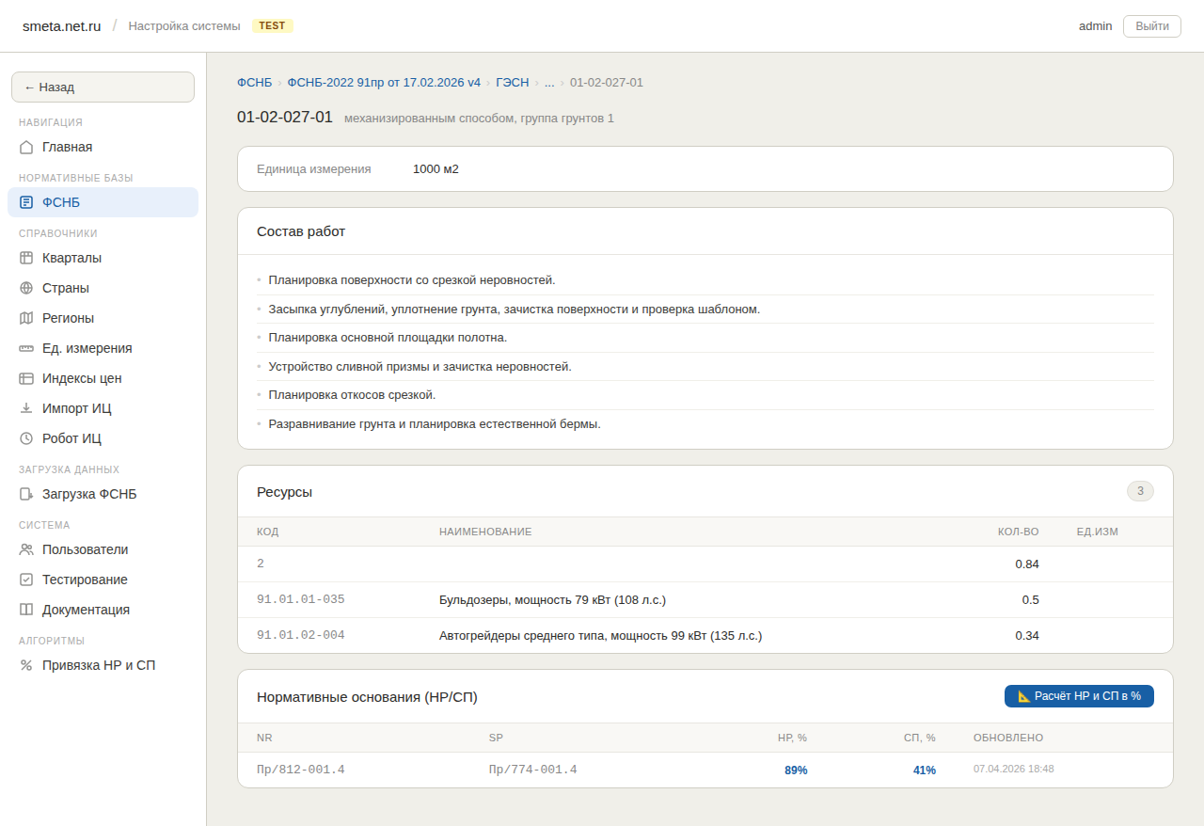Click the Загрузка ФСНБ file icon
The height and width of the screenshot is (826, 1204).
(26, 493)
